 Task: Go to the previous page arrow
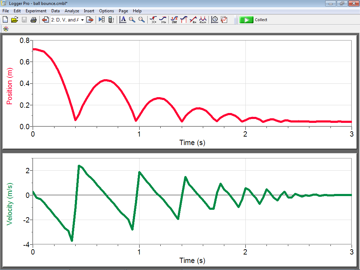click(x=45, y=20)
